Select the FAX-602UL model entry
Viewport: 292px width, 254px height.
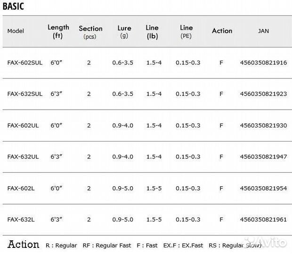(x=23, y=126)
